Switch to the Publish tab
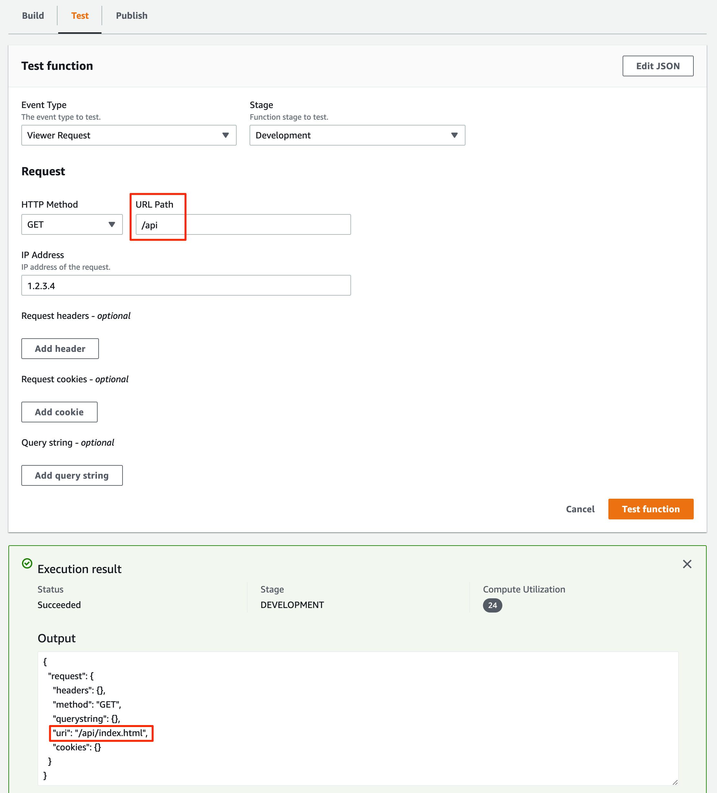This screenshot has width=717, height=793. [x=132, y=16]
